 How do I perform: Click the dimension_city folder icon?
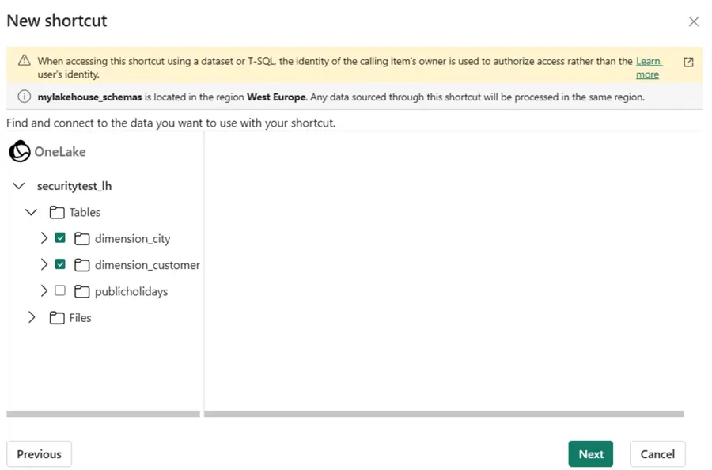(81, 238)
